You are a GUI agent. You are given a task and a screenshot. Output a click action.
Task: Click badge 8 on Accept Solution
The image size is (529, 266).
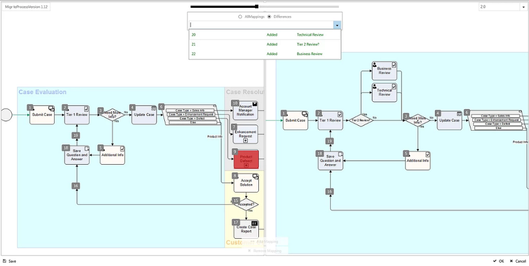pos(235,176)
